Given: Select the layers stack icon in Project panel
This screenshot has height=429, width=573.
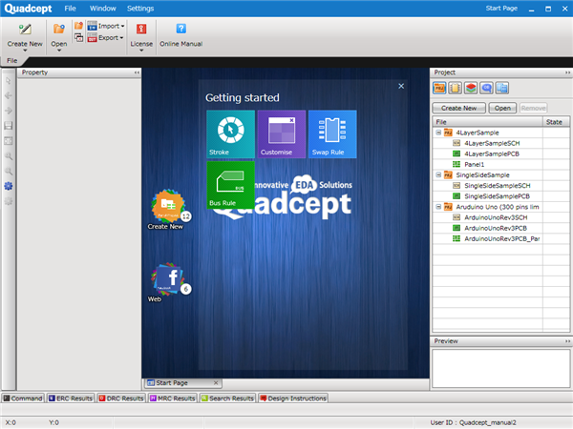Looking at the screenshot, I should tap(471, 88).
